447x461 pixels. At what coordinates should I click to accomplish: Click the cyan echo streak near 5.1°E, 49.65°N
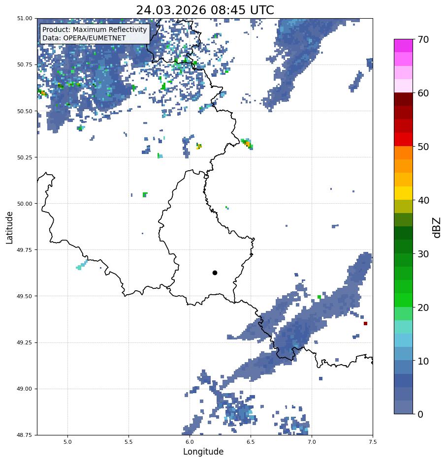82,265
